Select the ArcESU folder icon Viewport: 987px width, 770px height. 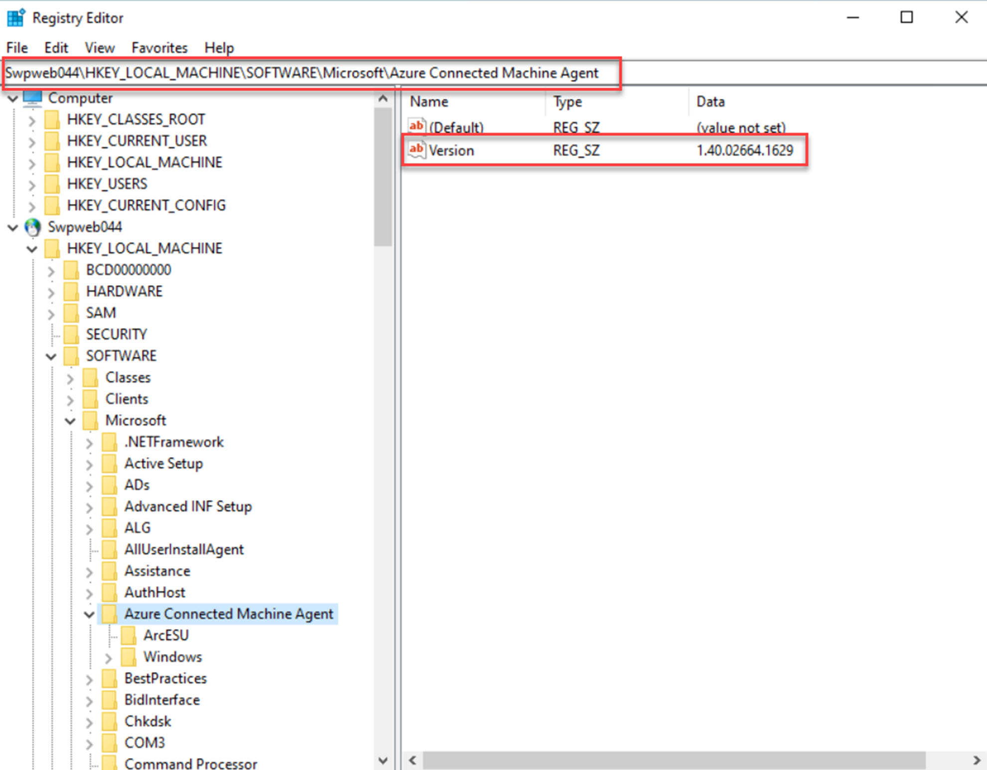pos(129,635)
